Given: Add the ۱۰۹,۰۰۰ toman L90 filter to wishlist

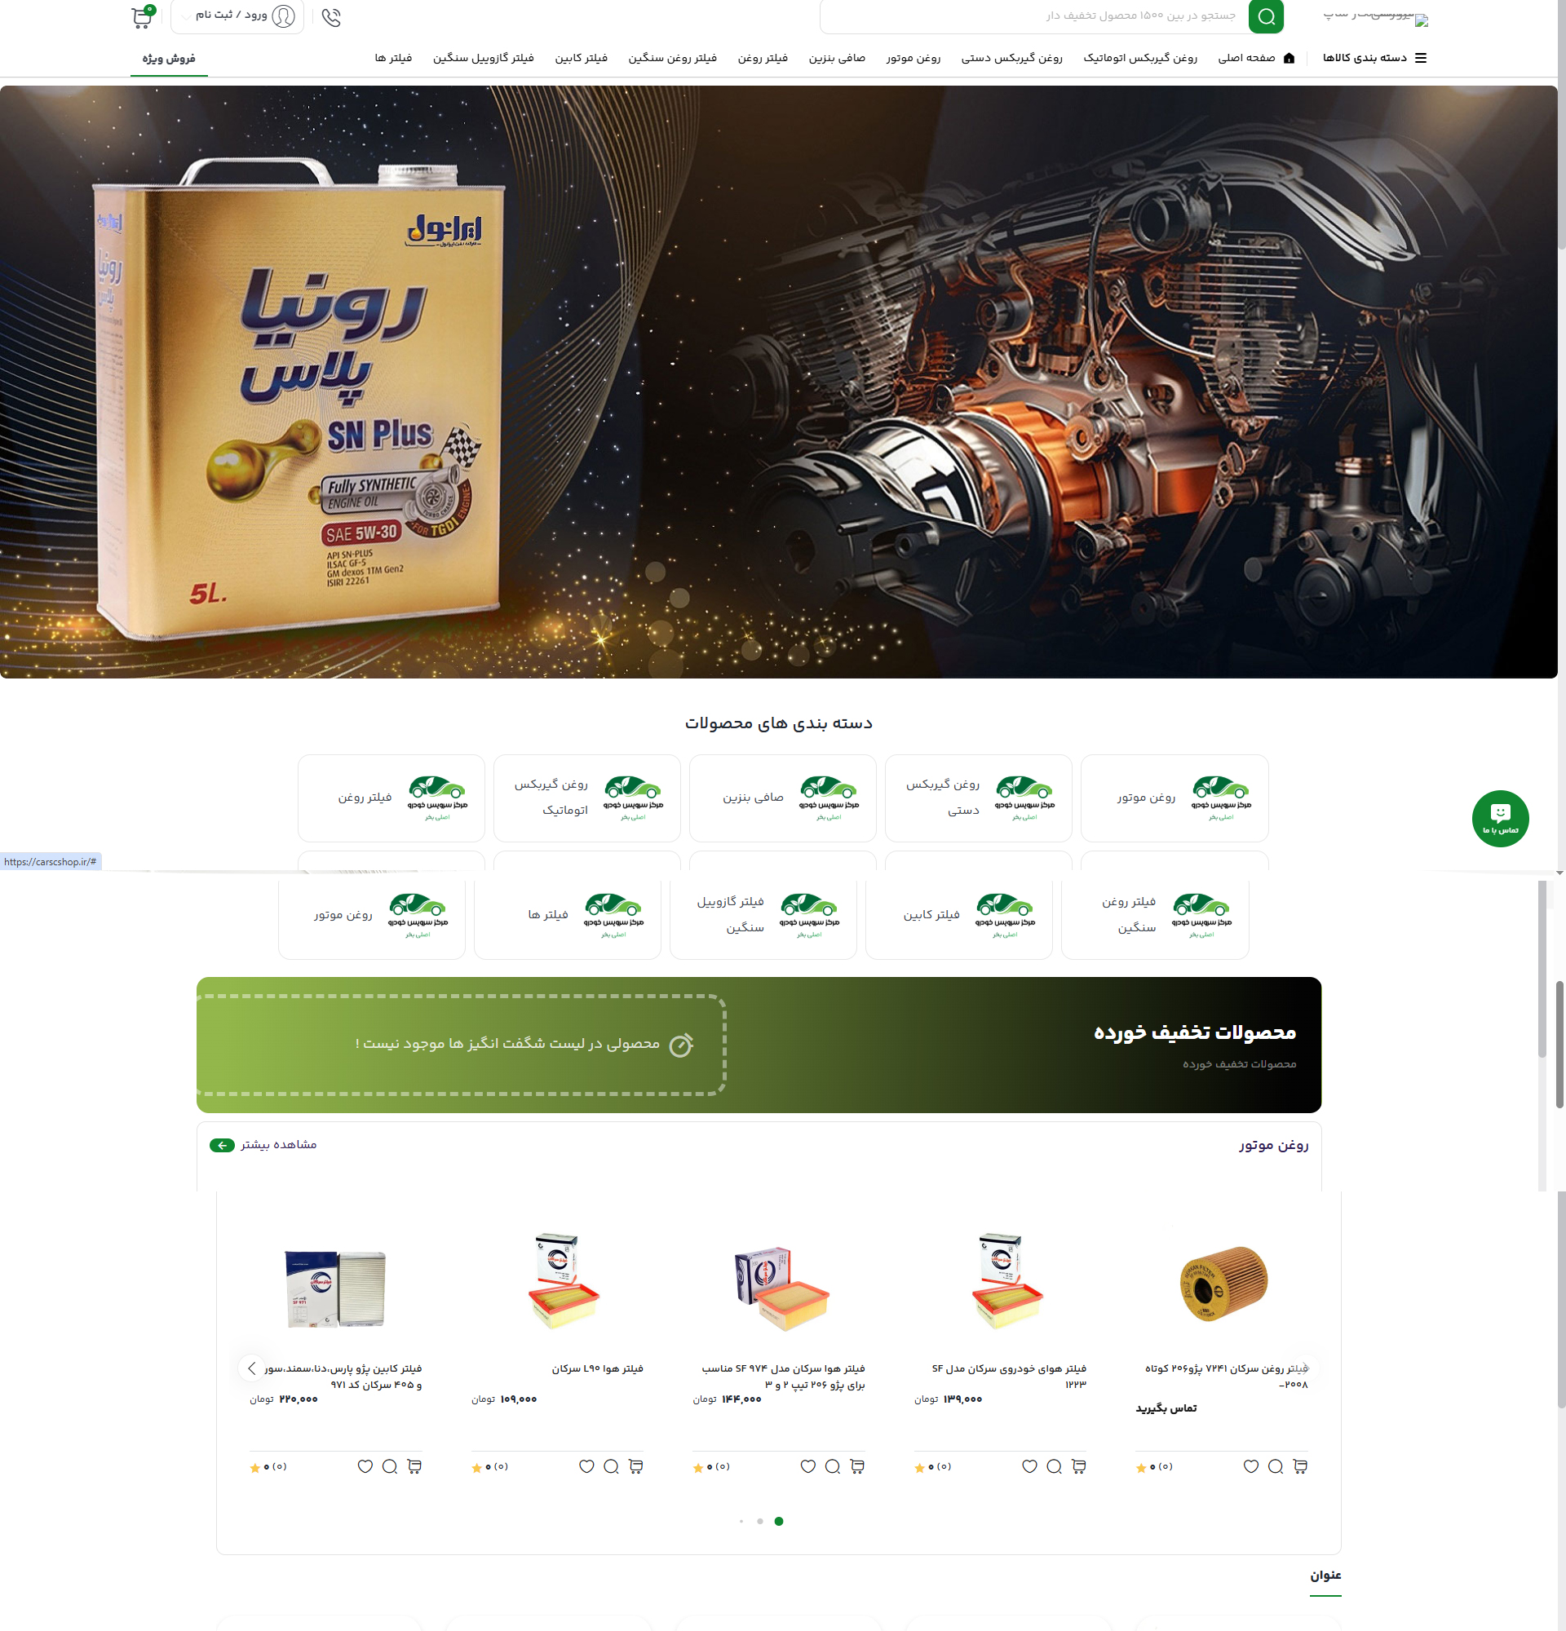Looking at the screenshot, I should 586,1466.
